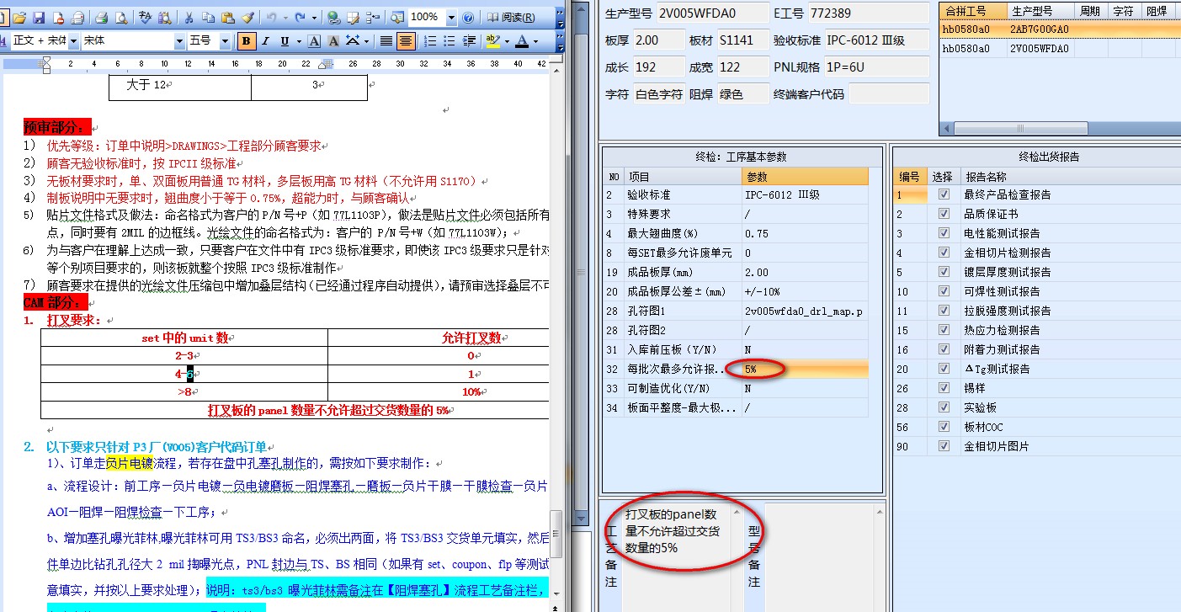Click the Justify alignment icon

(x=386, y=41)
